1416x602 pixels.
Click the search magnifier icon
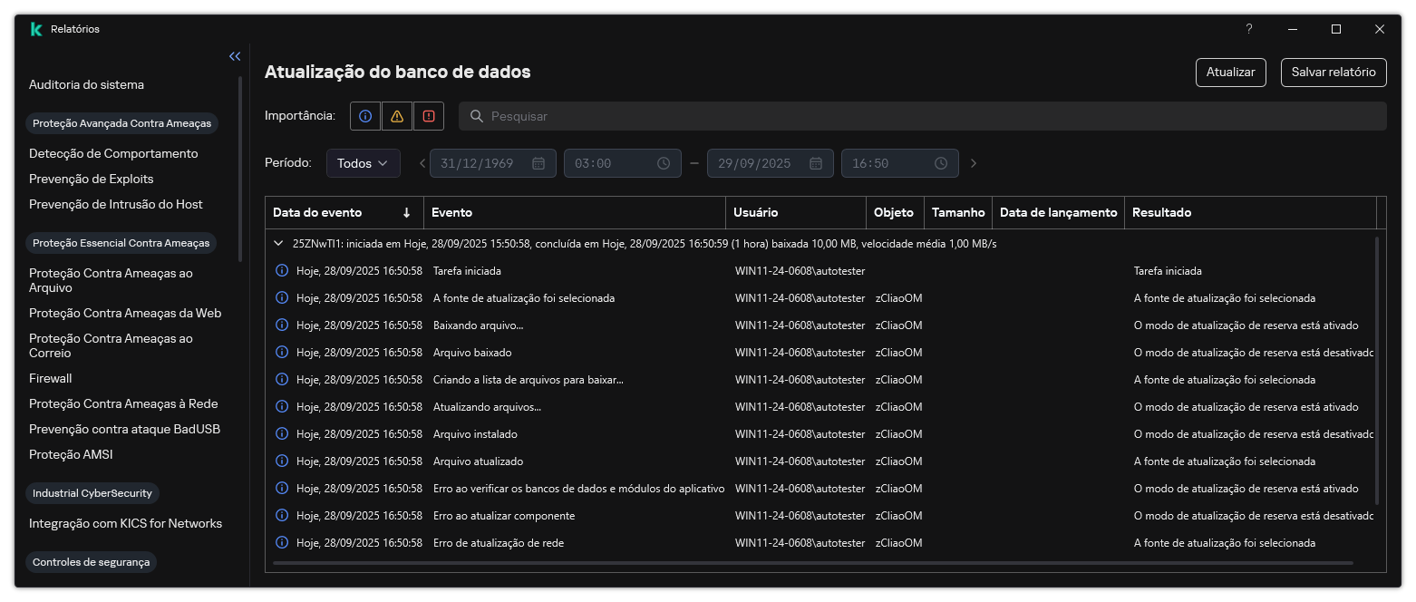(477, 116)
